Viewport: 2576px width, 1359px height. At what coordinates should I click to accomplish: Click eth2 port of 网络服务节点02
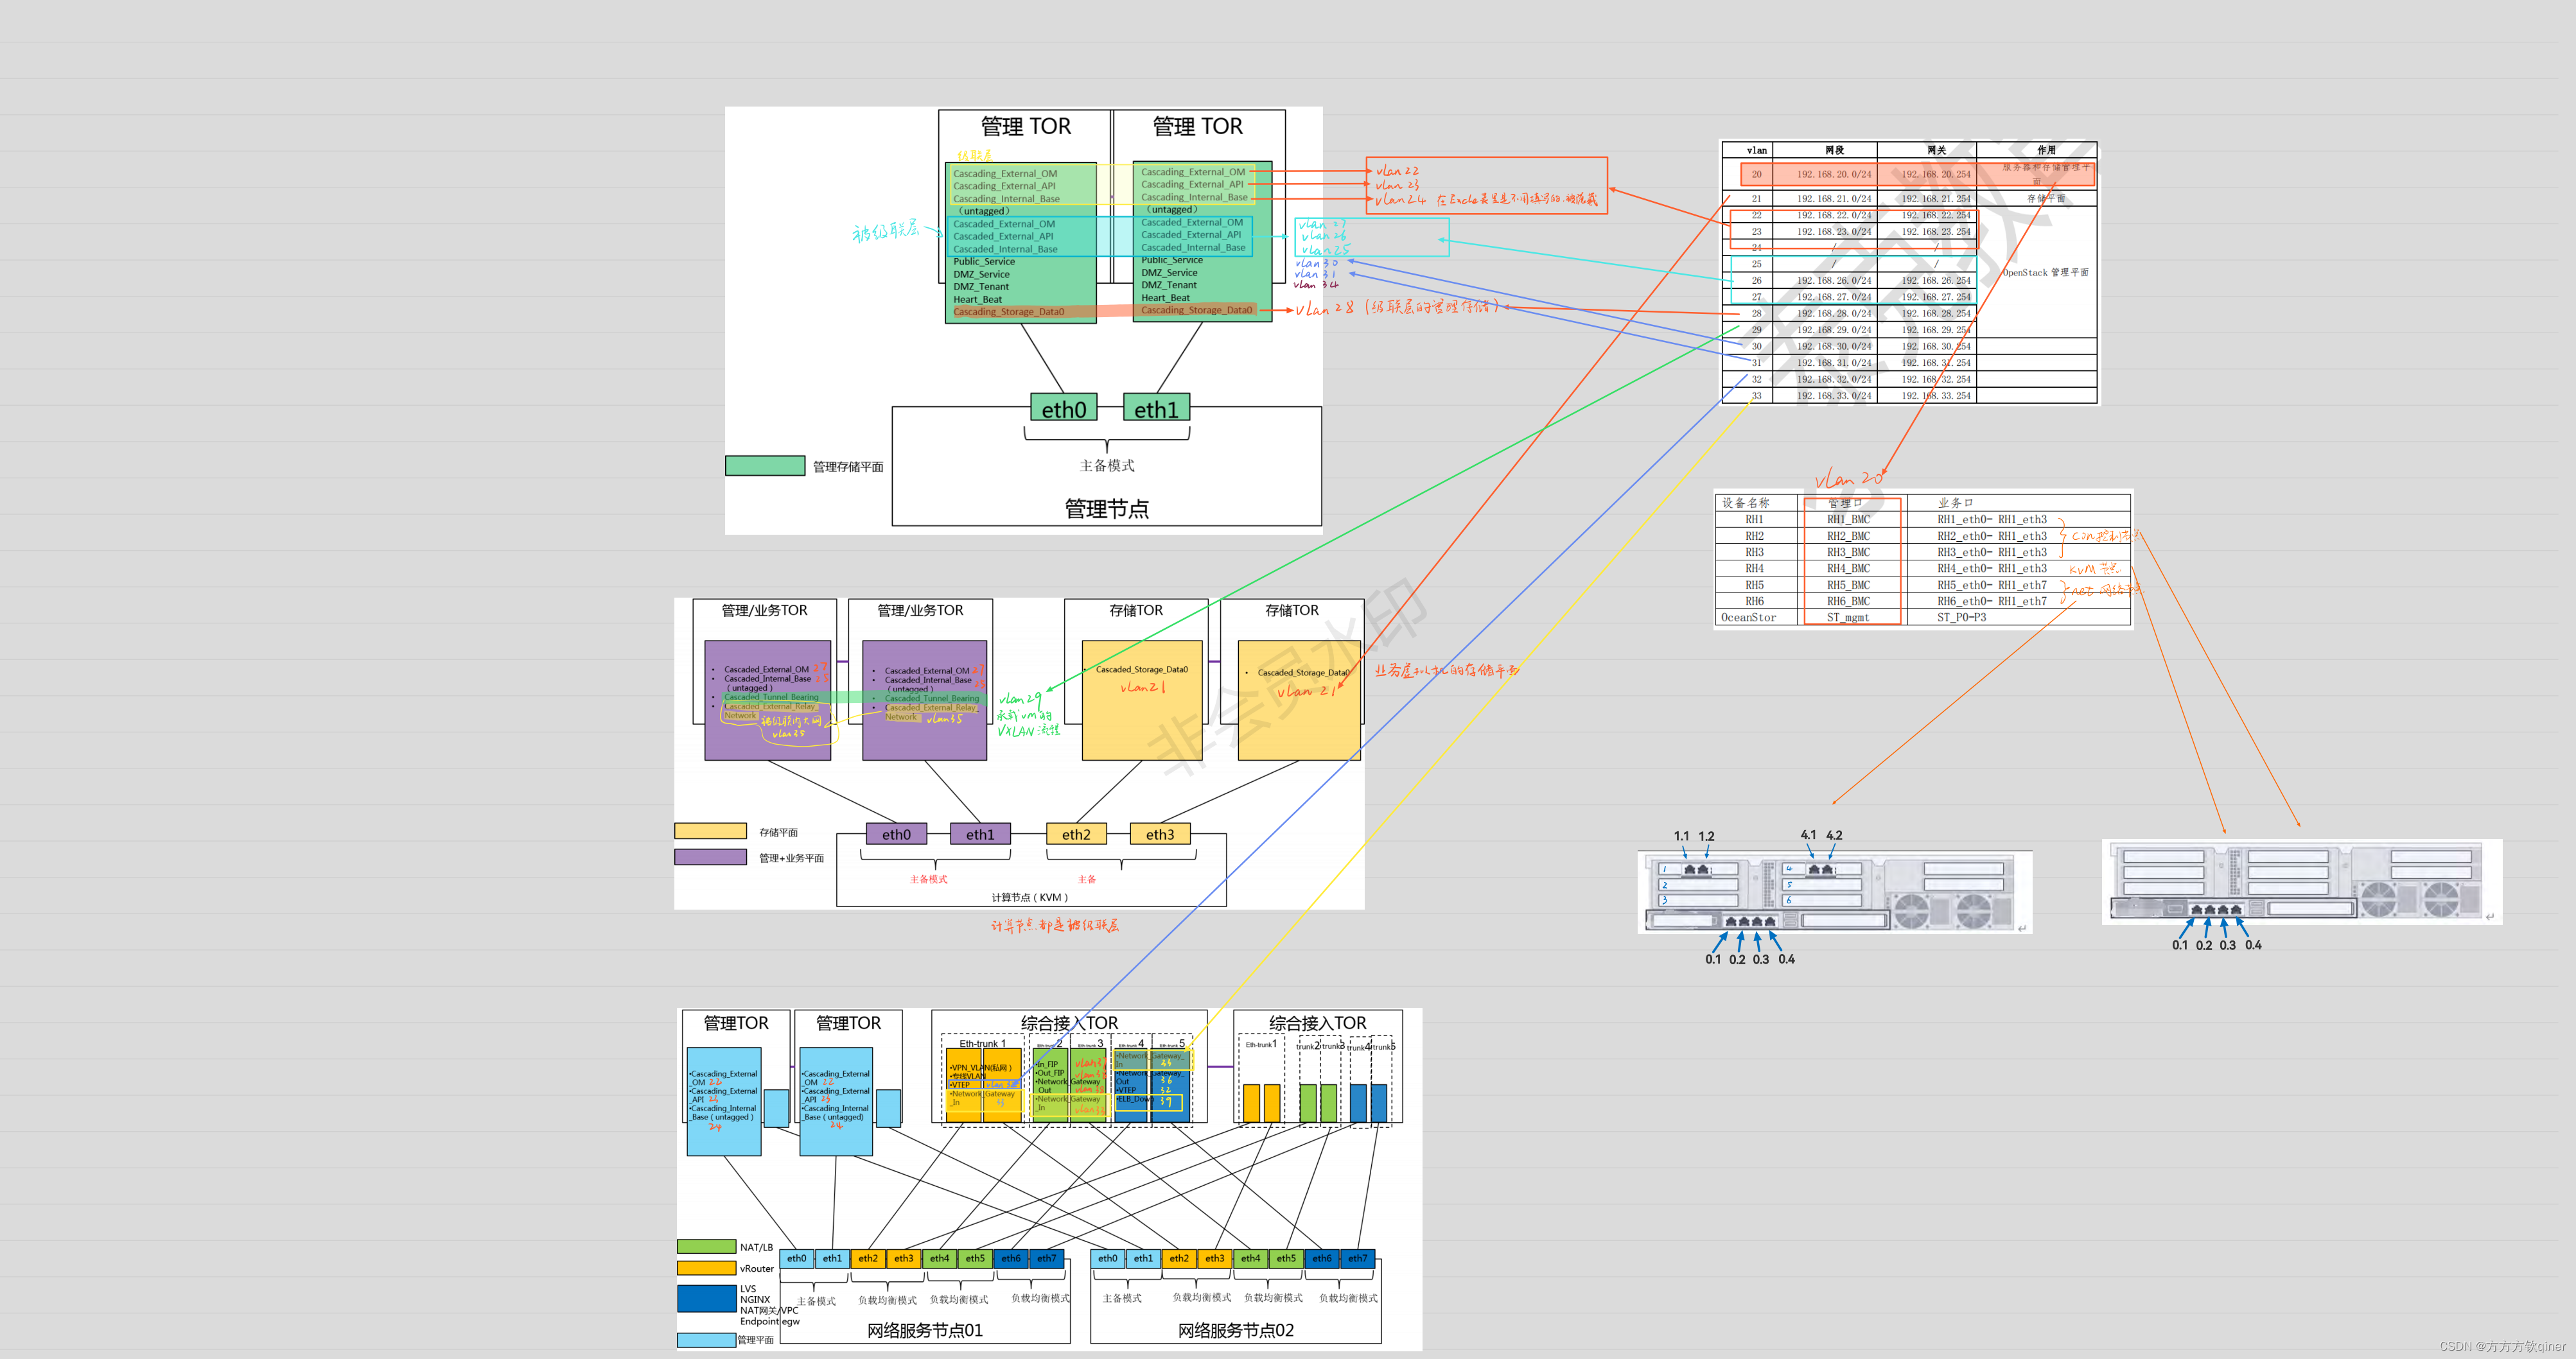[x=1179, y=1259]
